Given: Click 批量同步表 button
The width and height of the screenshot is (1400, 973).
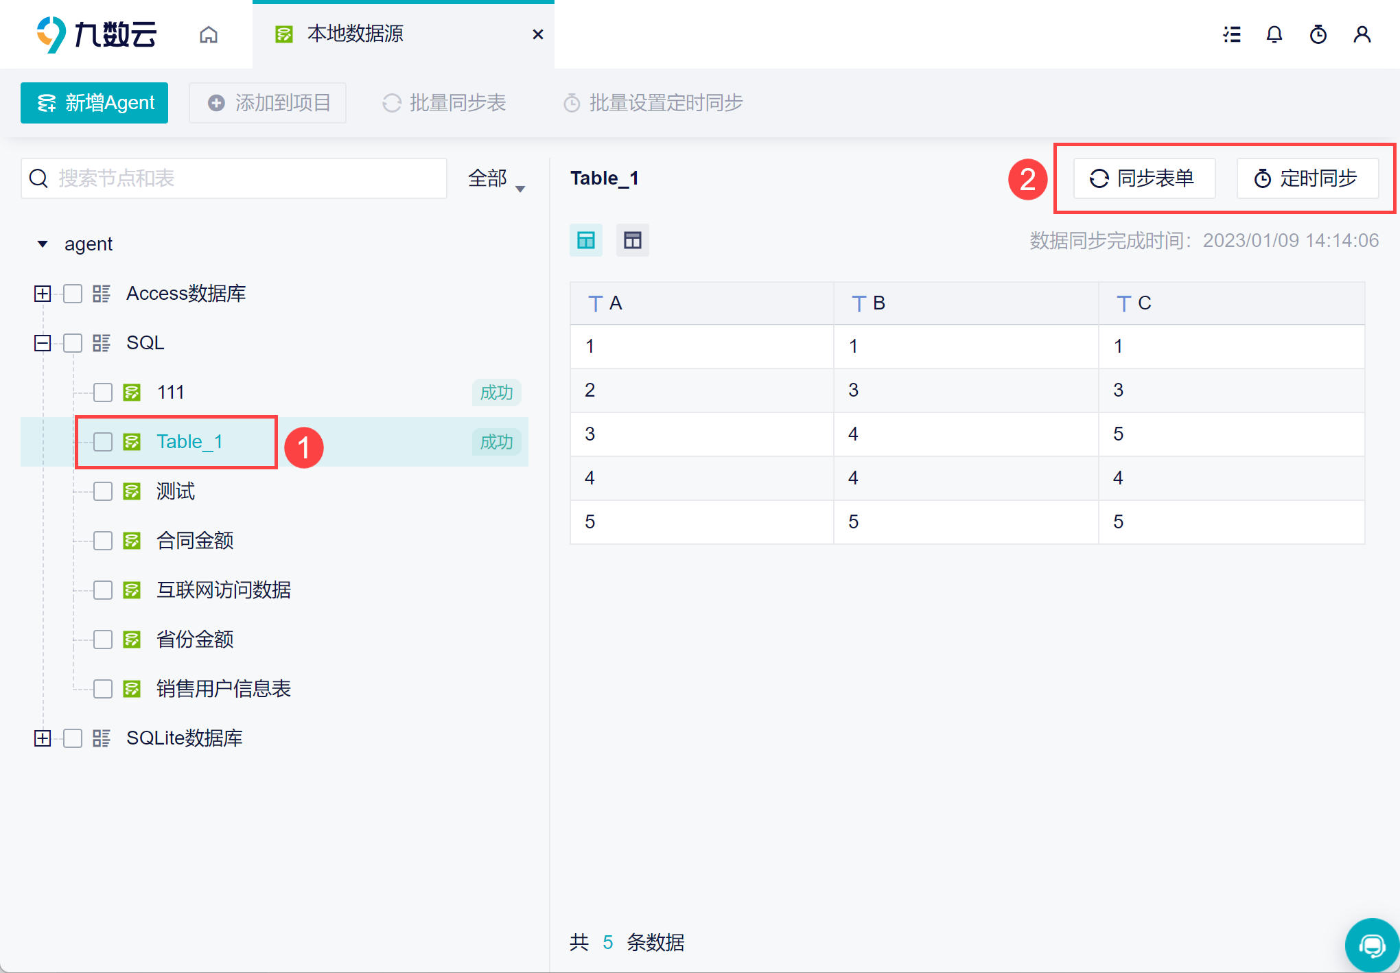Looking at the screenshot, I should (445, 103).
